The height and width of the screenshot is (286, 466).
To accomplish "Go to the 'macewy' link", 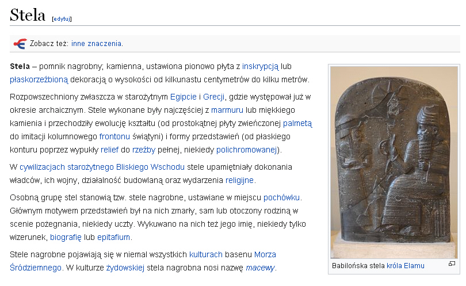I will [260, 268].
